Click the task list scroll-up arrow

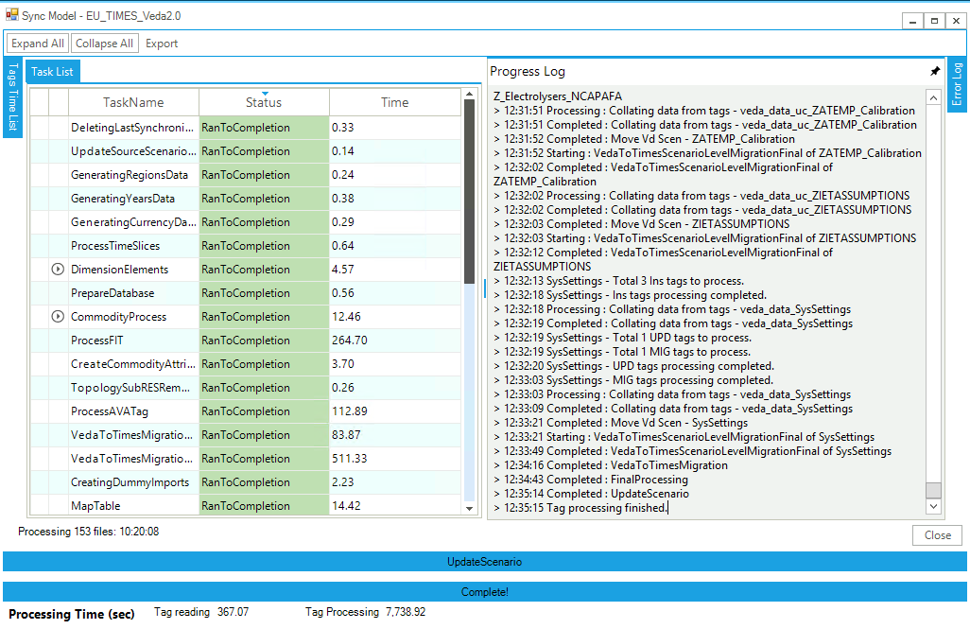coord(470,94)
